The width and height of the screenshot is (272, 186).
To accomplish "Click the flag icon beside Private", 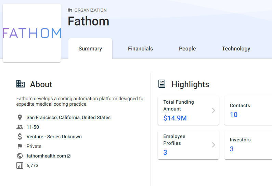I will 20,146.
